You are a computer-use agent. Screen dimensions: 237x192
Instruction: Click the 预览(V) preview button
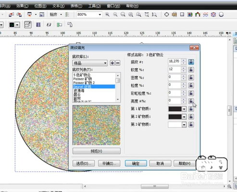[x=97, y=151]
